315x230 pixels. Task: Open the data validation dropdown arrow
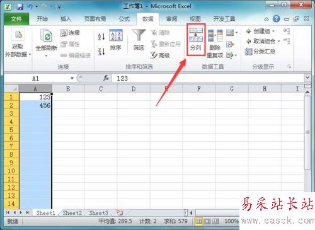click(236, 33)
